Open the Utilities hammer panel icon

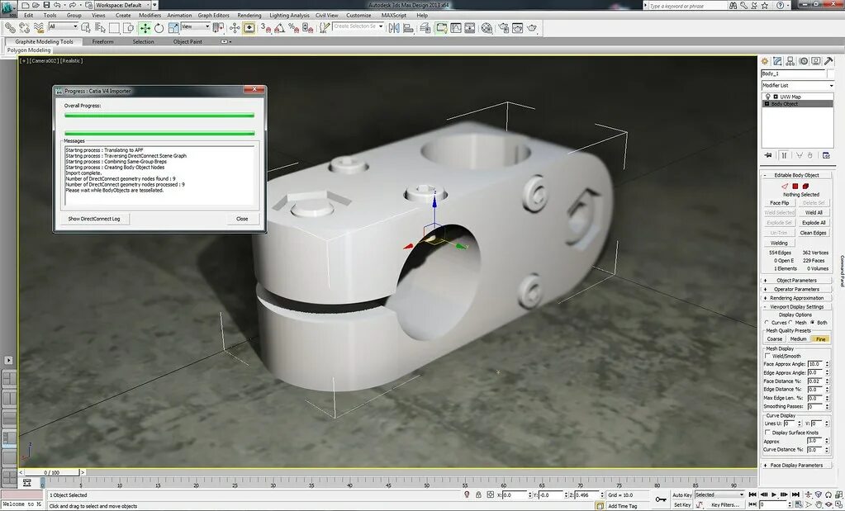(x=828, y=61)
